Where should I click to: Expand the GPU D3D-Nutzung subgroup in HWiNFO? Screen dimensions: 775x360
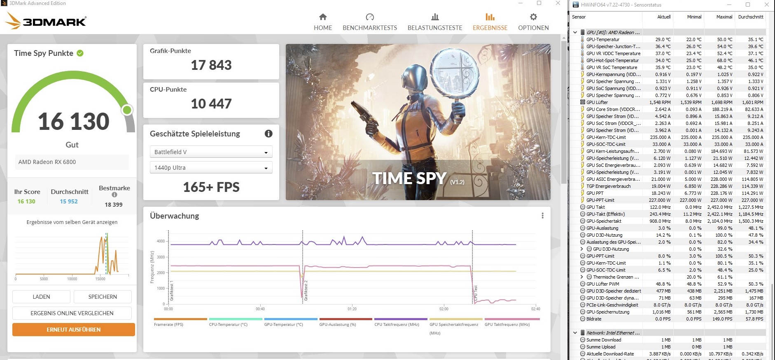(x=582, y=249)
